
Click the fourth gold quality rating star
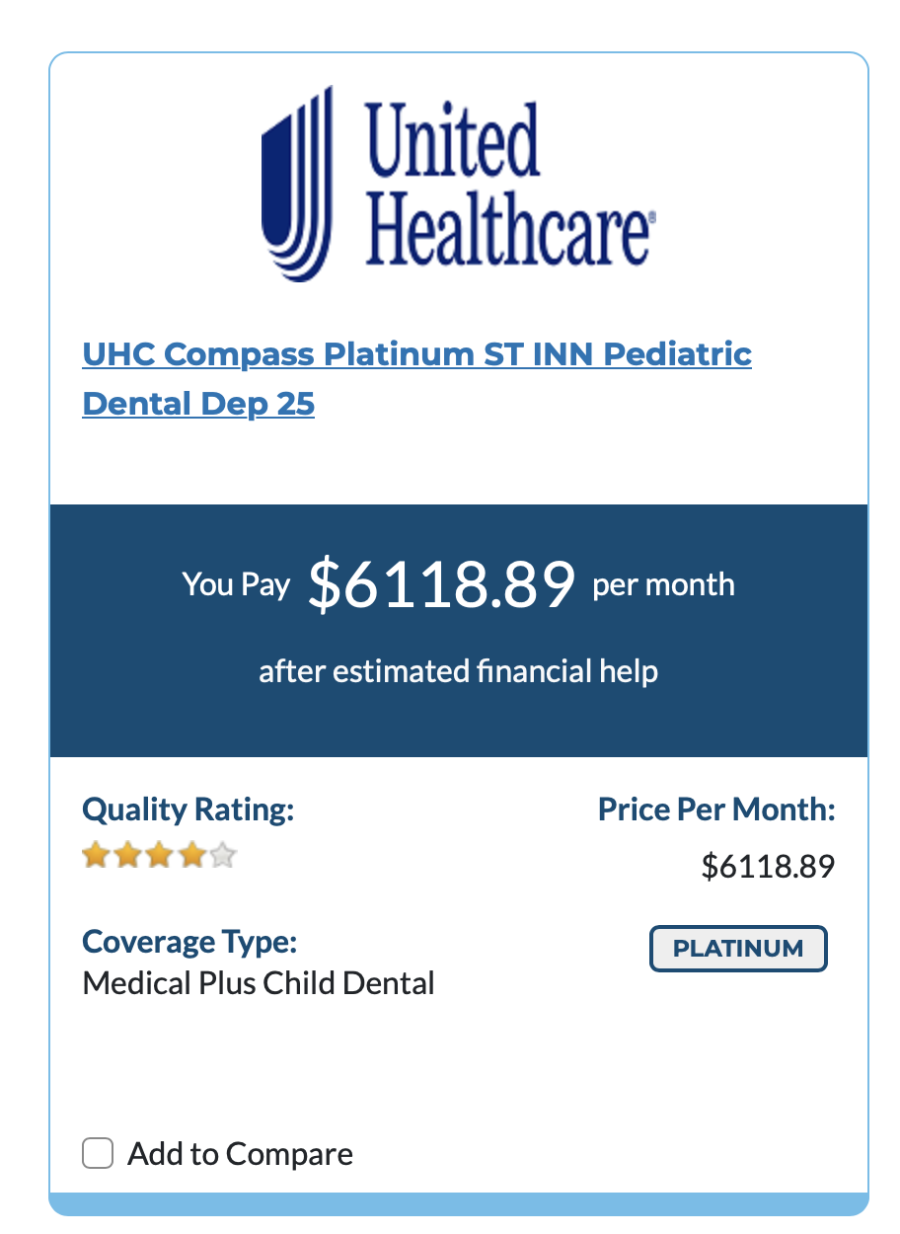coord(191,854)
